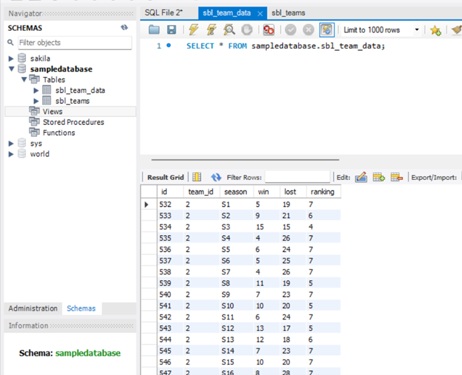The width and height of the screenshot is (462, 375).
Task: Edit current row pencil icon
Action: pos(361,177)
